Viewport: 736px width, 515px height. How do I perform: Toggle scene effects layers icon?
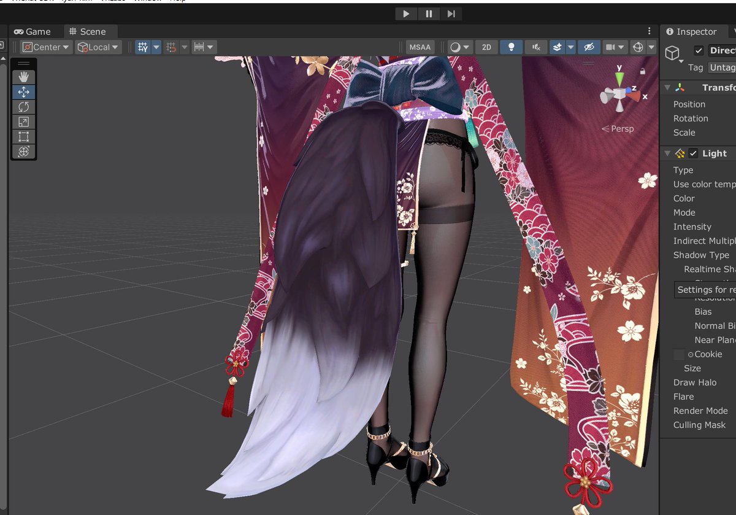pos(557,47)
